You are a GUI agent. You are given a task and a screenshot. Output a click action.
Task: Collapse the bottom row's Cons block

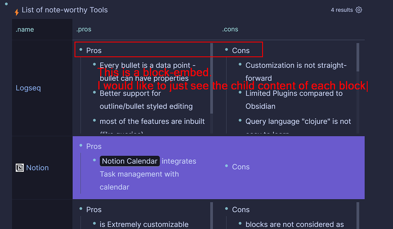coord(226,209)
